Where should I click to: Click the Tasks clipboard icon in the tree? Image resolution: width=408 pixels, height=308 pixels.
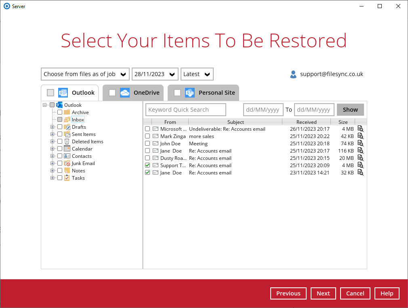tap(67, 178)
